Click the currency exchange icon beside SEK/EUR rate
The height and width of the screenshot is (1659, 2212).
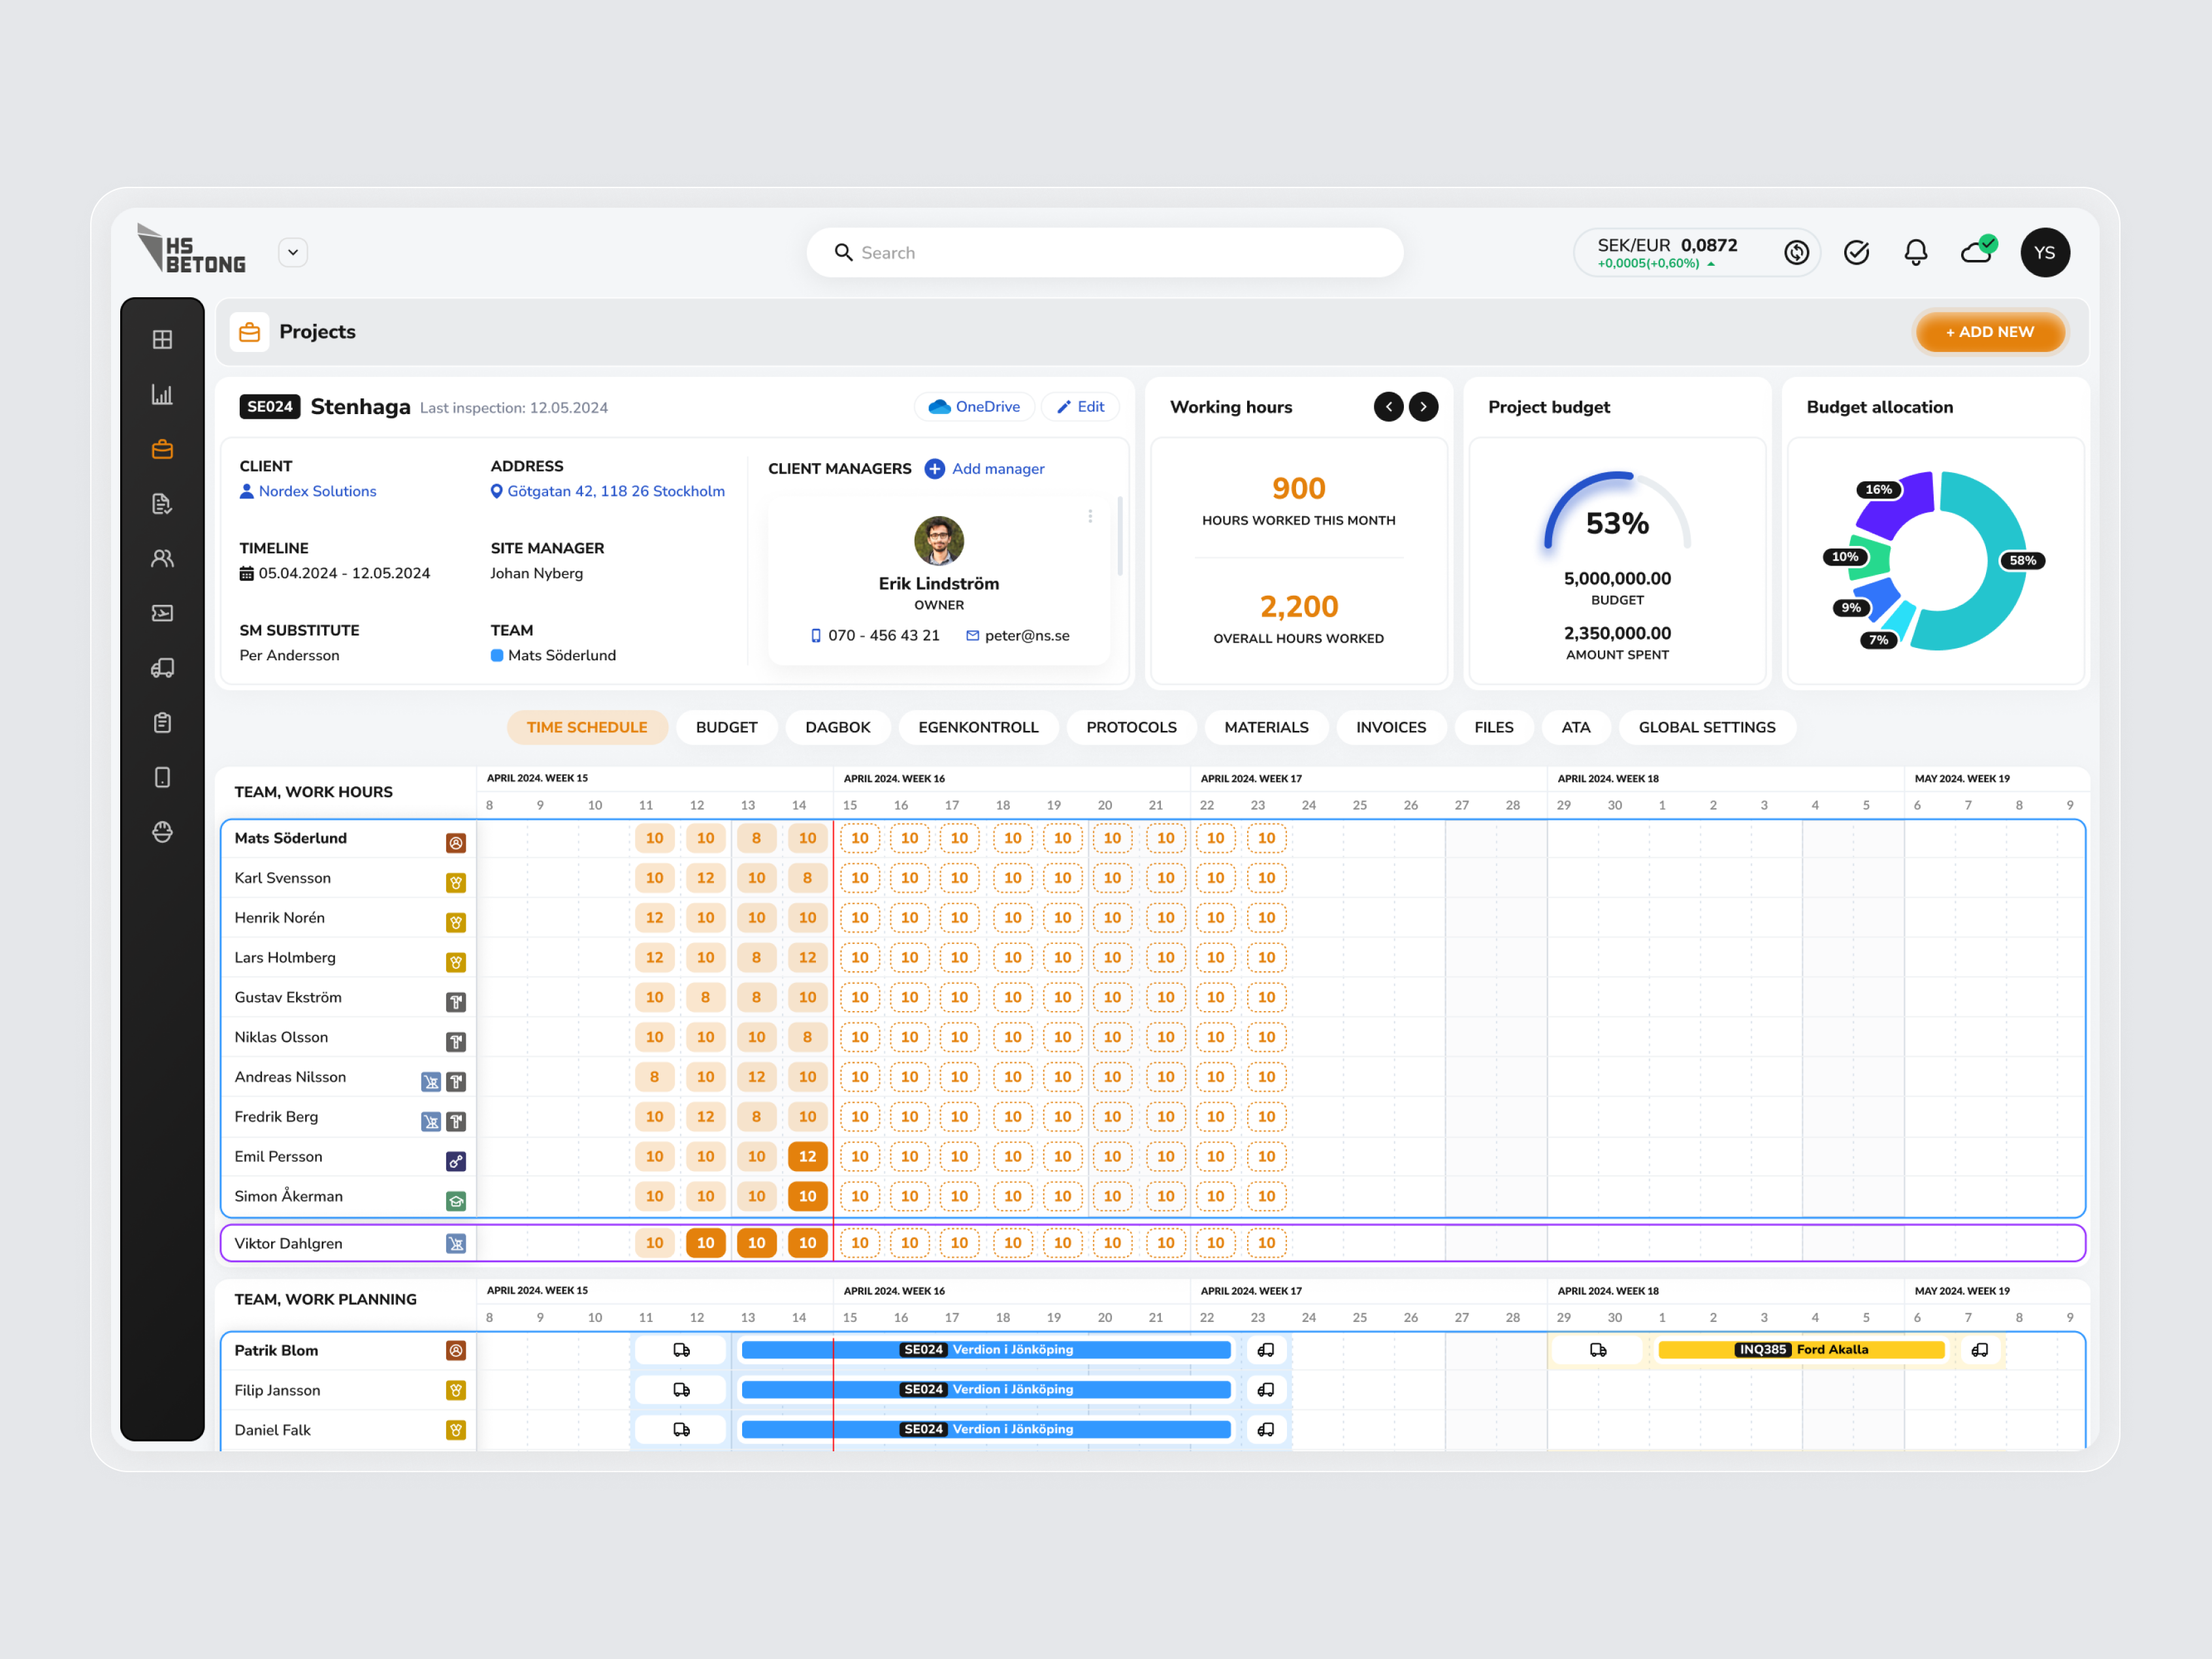pos(1797,252)
